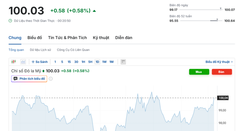Screen dimensions: 236x131
Task: Click the Dữ Liệu theo Thời Gian Thực text
Action: (x=34, y=21)
